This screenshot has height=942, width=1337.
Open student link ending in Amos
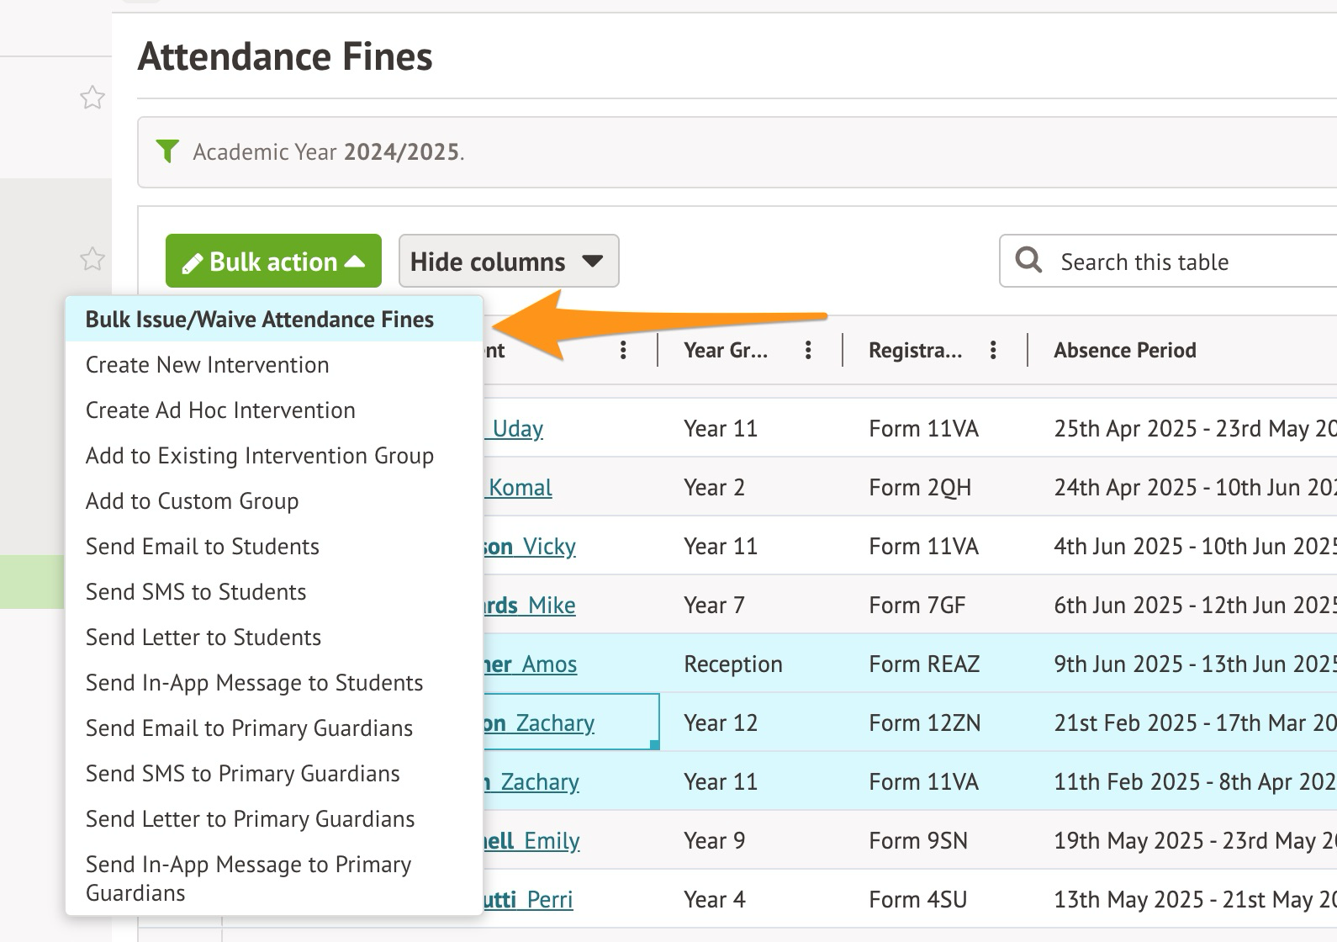(548, 664)
